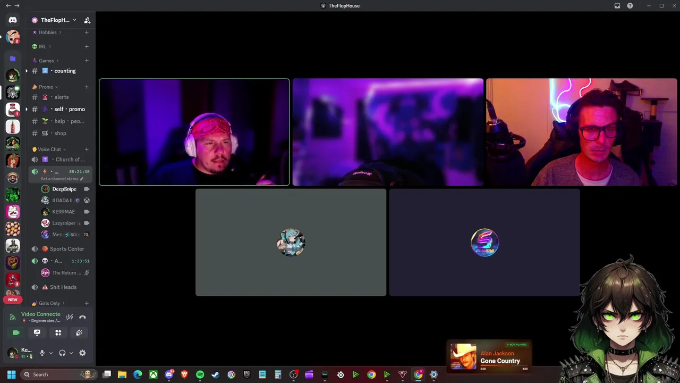The image size is (680, 383).
Task: Open Steam from the taskbar
Action: point(215,374)
